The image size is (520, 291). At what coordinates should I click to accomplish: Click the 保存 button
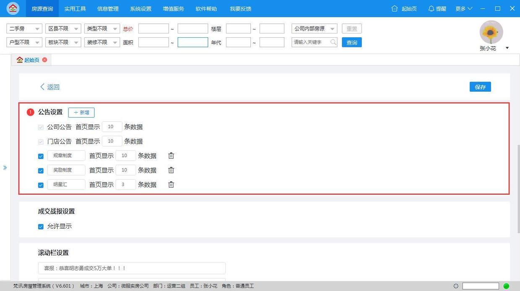tap(480, 87)
